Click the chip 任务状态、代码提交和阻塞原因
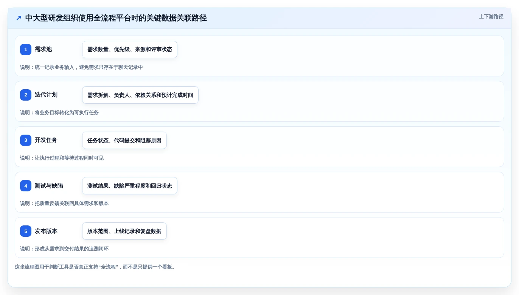Screen dimensions: 519x295 124,140
